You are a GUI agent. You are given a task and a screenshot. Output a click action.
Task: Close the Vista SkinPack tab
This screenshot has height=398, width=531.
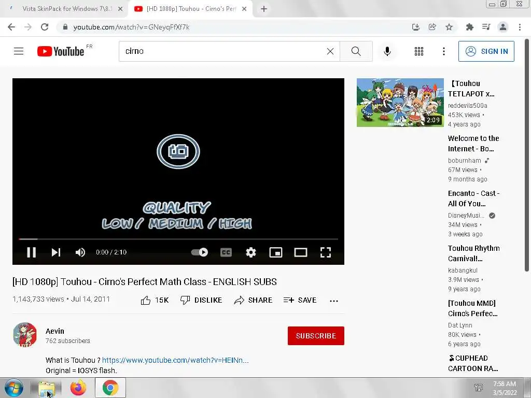(x=120, y=9)
